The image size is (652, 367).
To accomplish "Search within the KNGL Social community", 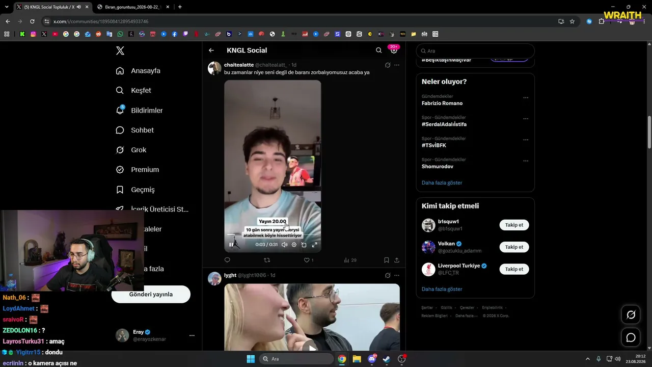I will coord(378,50).
